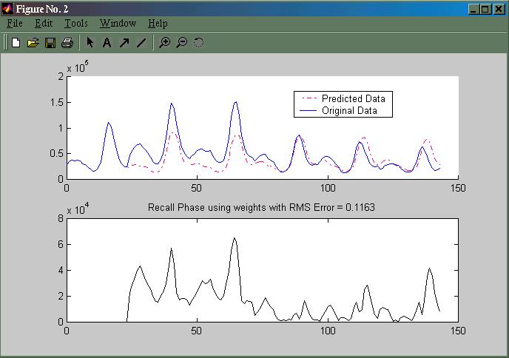Activate the Rotate 3D tool
The width and height of the screenshot is (509, 358).
(x=198, y=43)
